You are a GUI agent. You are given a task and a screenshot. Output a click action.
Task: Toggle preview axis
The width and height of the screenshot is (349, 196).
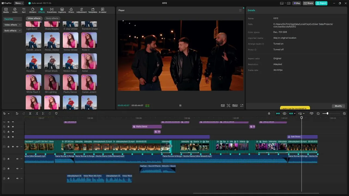pyautogui.click(x=300, y=114)
